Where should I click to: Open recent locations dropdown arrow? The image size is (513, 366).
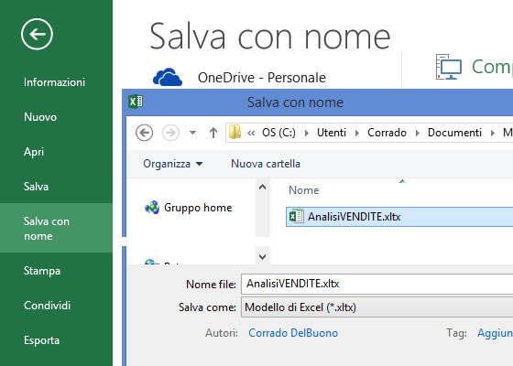(x=192, y=133)
